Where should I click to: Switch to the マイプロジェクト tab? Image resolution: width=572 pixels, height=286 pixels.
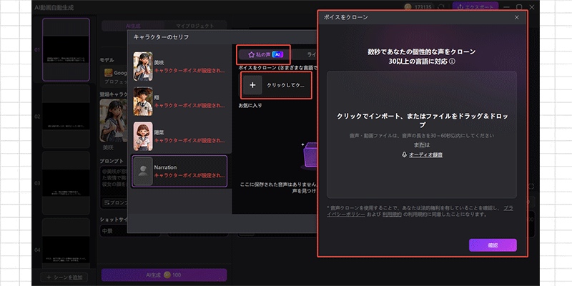point(195,26)
